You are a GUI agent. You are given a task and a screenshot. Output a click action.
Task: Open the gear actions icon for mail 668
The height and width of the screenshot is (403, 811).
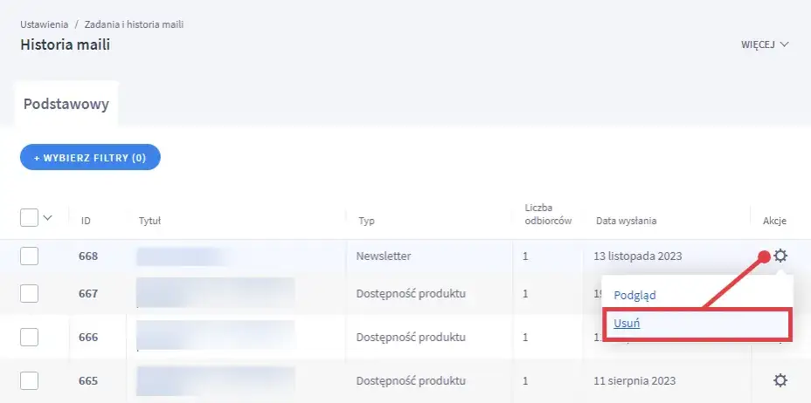coord(780,256)
